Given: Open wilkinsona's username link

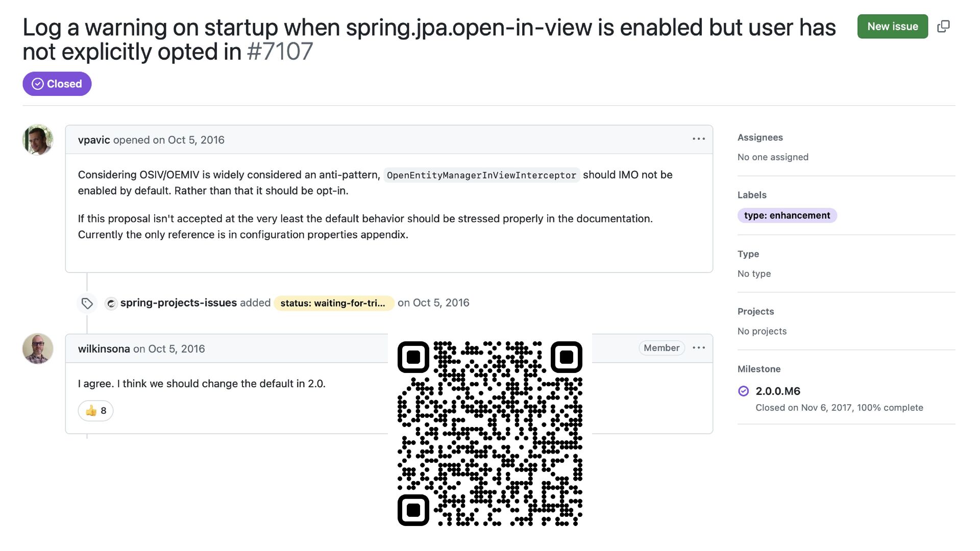Looking at the screenshot, I should click(104, 349).
